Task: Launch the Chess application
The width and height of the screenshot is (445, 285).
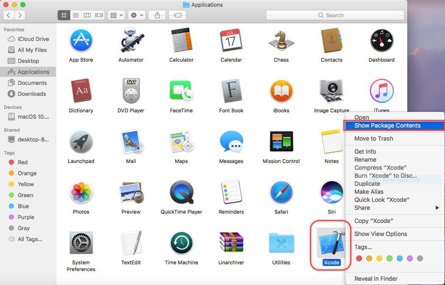Action: point(281,41)
